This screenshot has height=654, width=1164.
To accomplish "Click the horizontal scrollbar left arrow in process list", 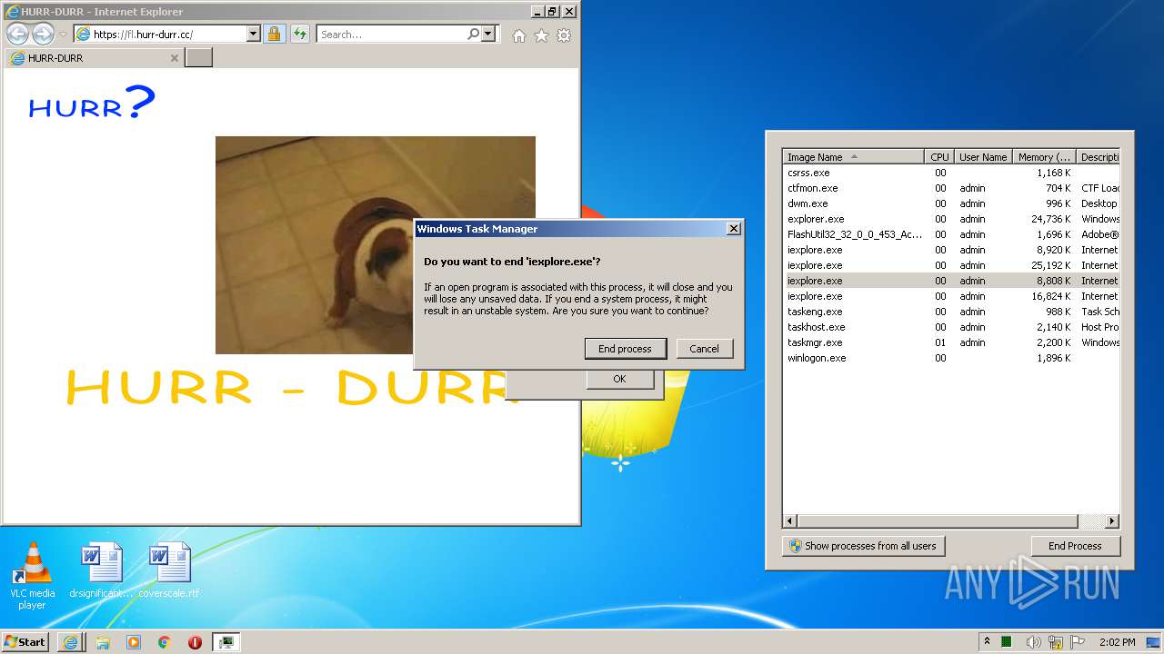I will click(791, 521).
